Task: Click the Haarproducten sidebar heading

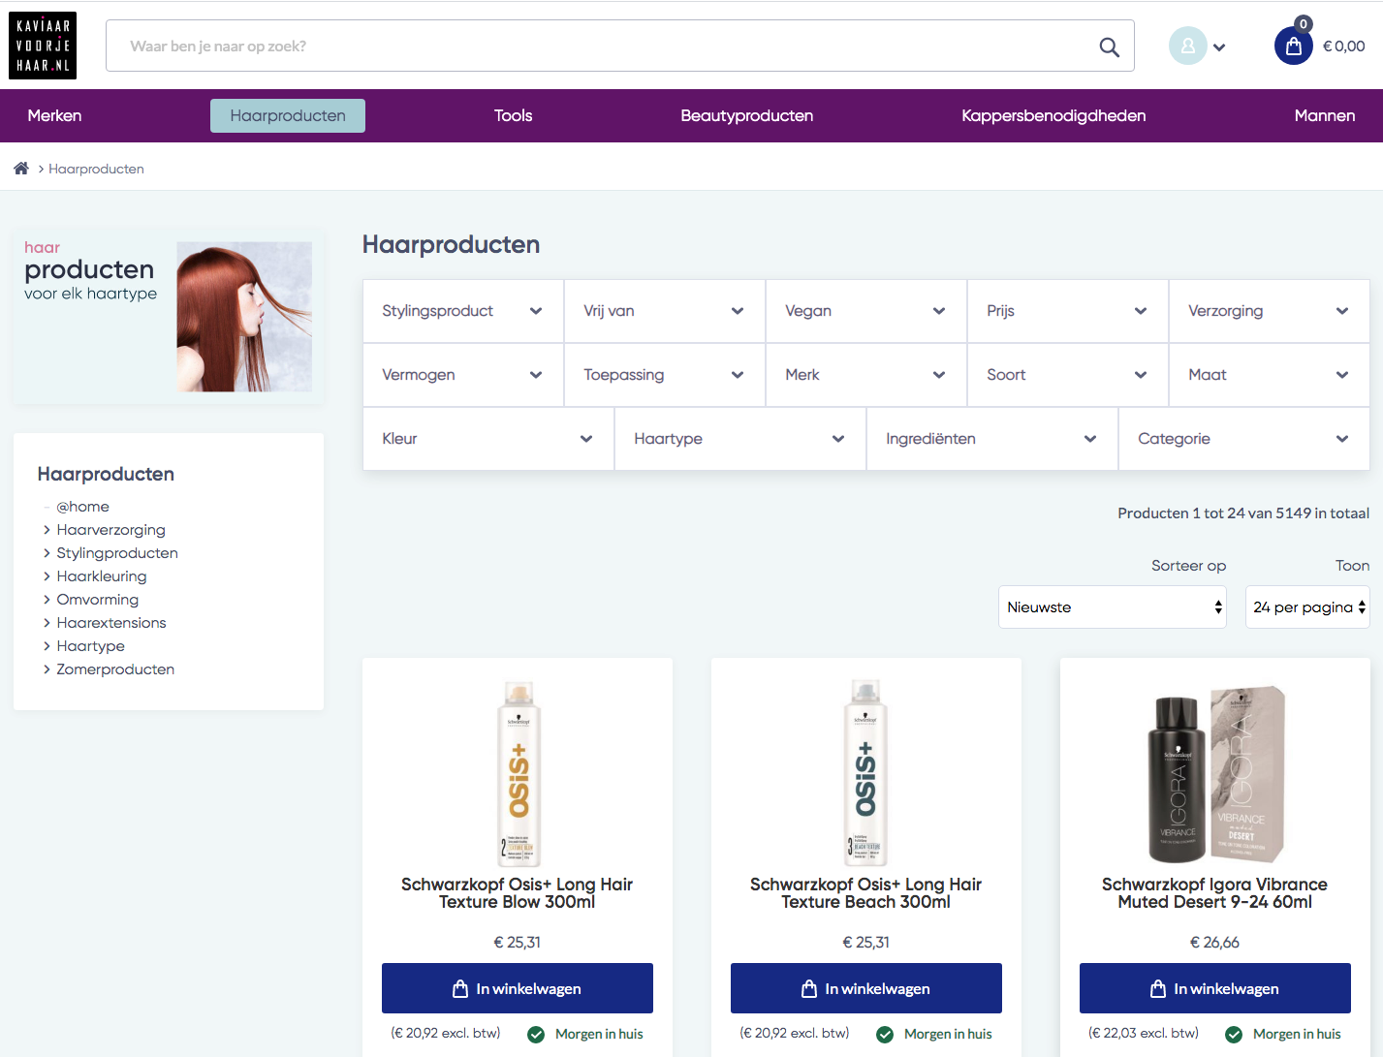Action: click(106, 474)
